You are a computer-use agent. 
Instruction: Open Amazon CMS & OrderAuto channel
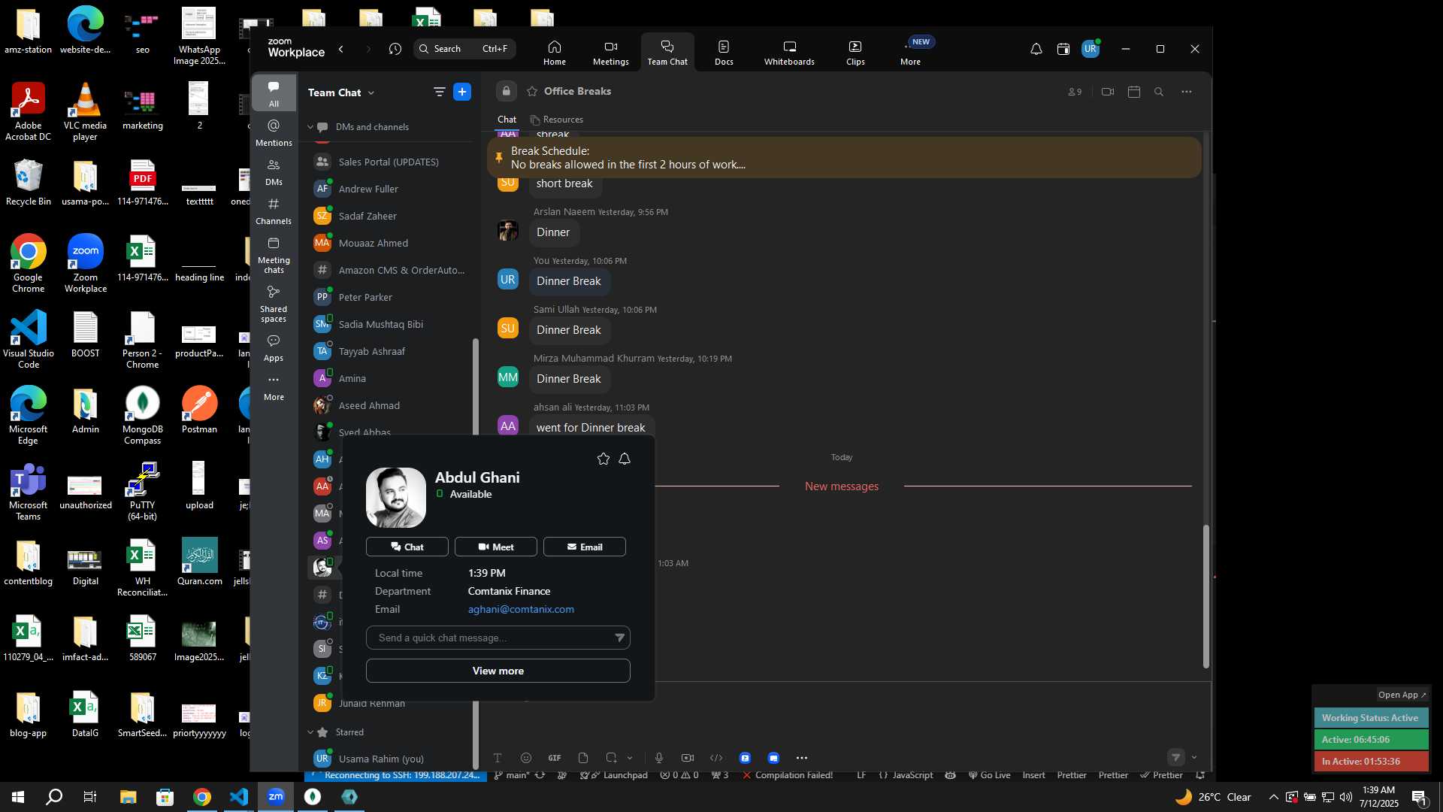pos(389,270)
